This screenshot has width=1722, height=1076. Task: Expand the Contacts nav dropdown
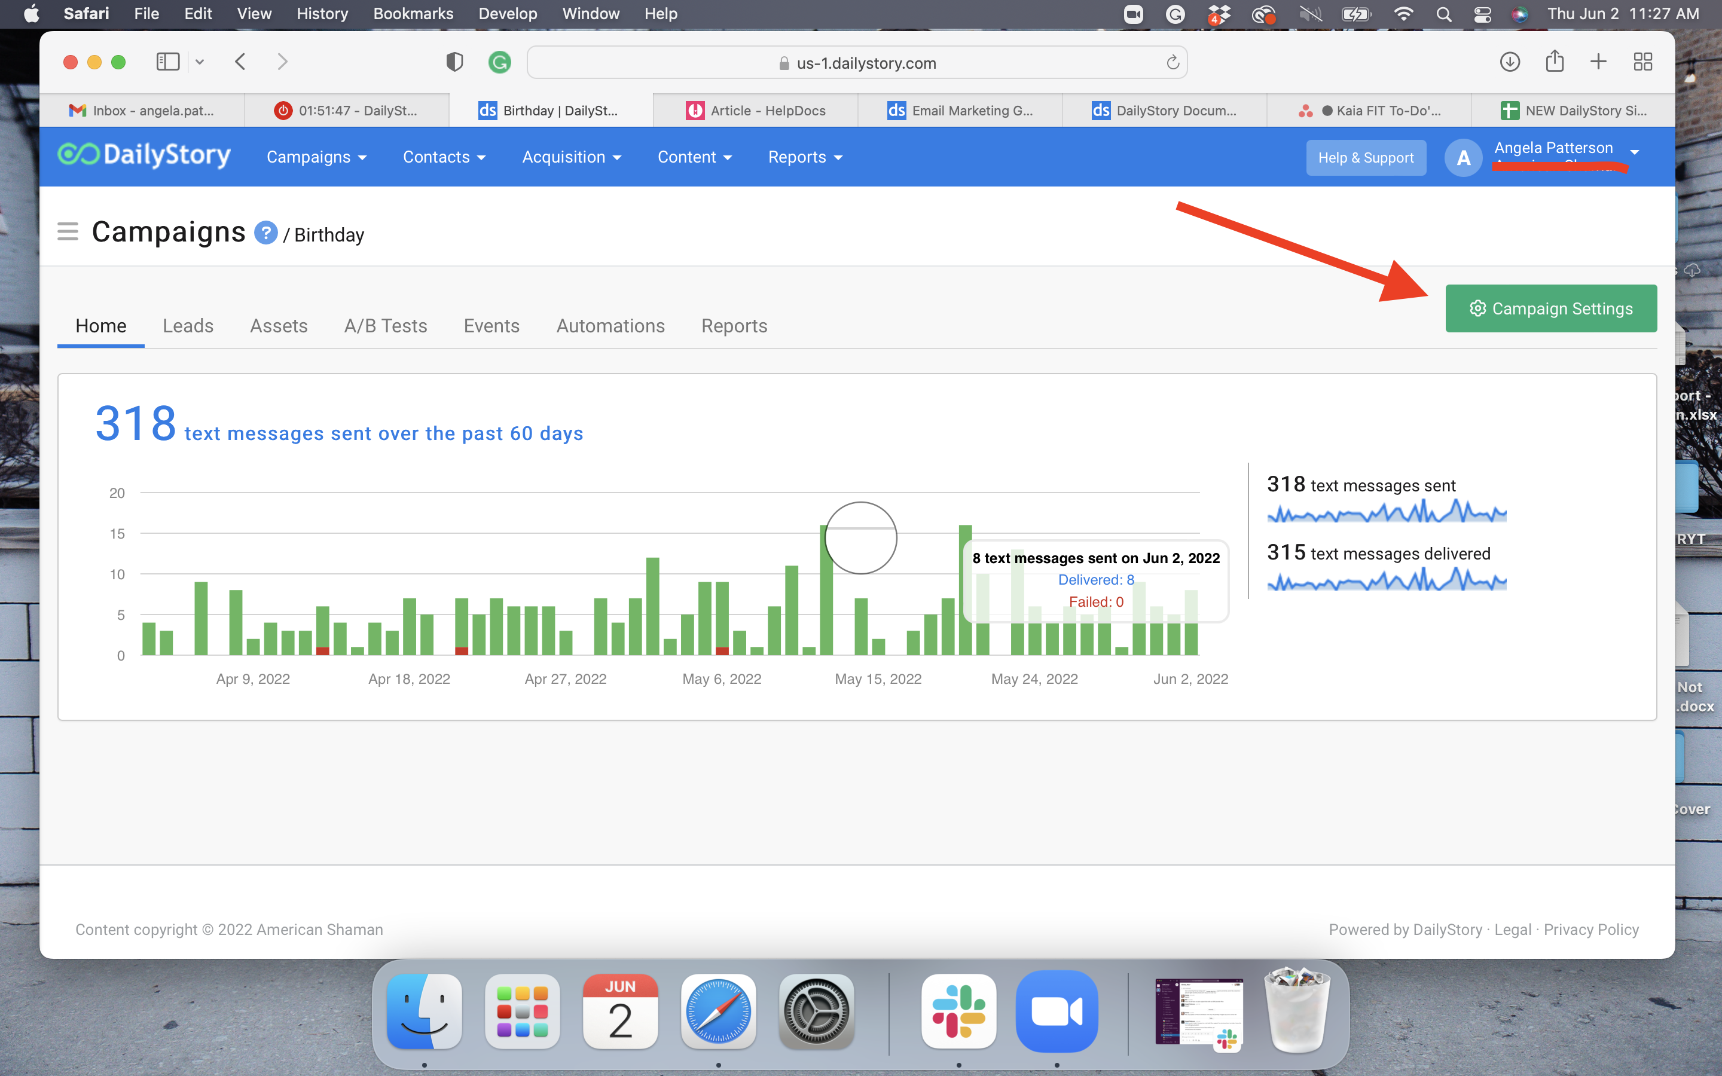pos(444,157)
